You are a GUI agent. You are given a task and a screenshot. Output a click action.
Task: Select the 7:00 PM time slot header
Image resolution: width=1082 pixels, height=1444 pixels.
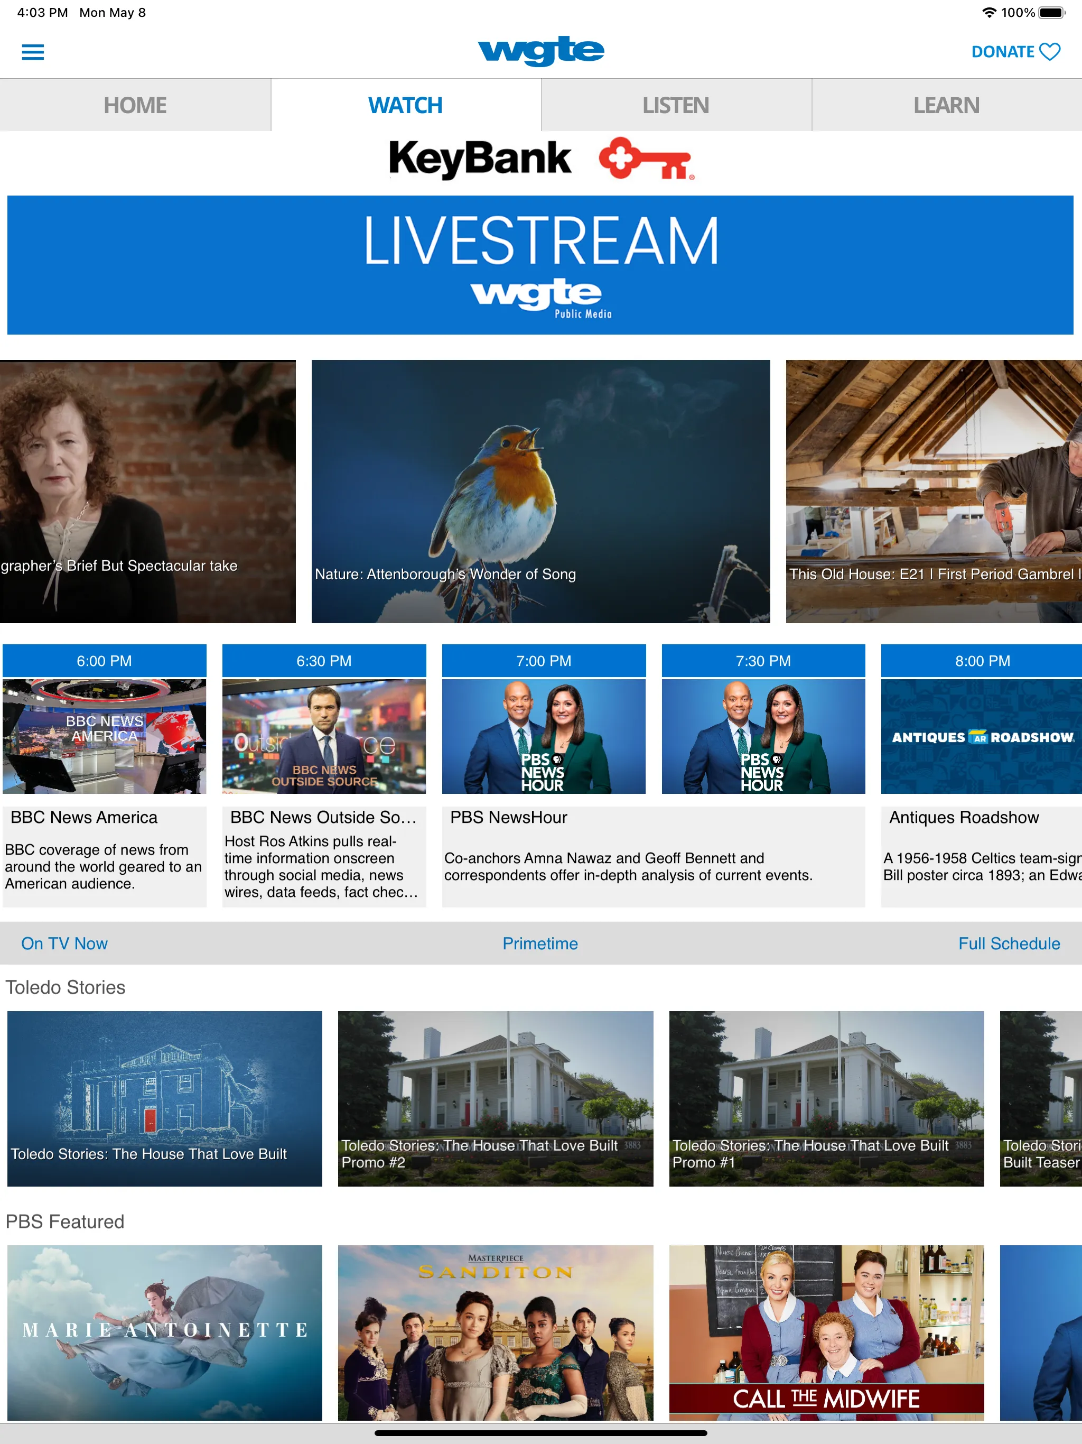[x=544, y=661]
